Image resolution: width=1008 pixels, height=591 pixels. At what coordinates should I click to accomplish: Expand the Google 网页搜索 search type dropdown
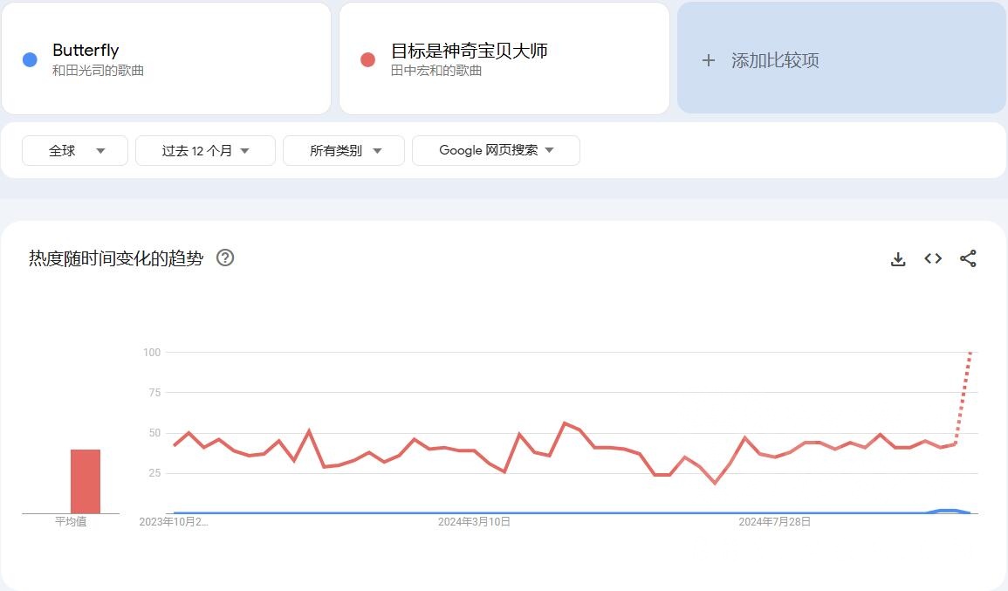[496, 150]
